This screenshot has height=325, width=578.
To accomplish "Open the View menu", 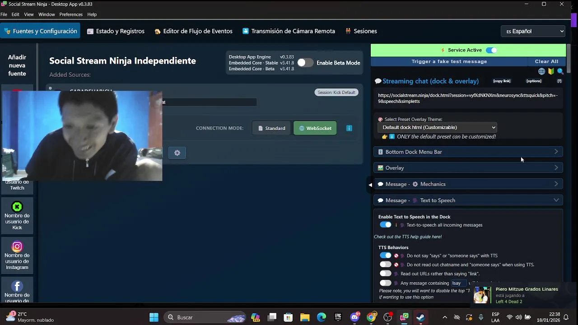I will click(29, 14).
